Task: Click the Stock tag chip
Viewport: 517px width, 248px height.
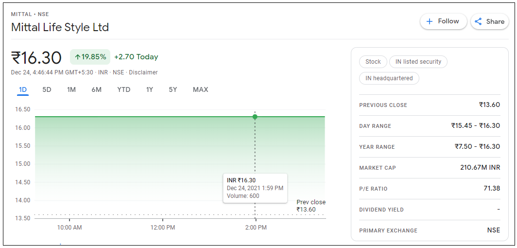Action: (x=373, y=62)
